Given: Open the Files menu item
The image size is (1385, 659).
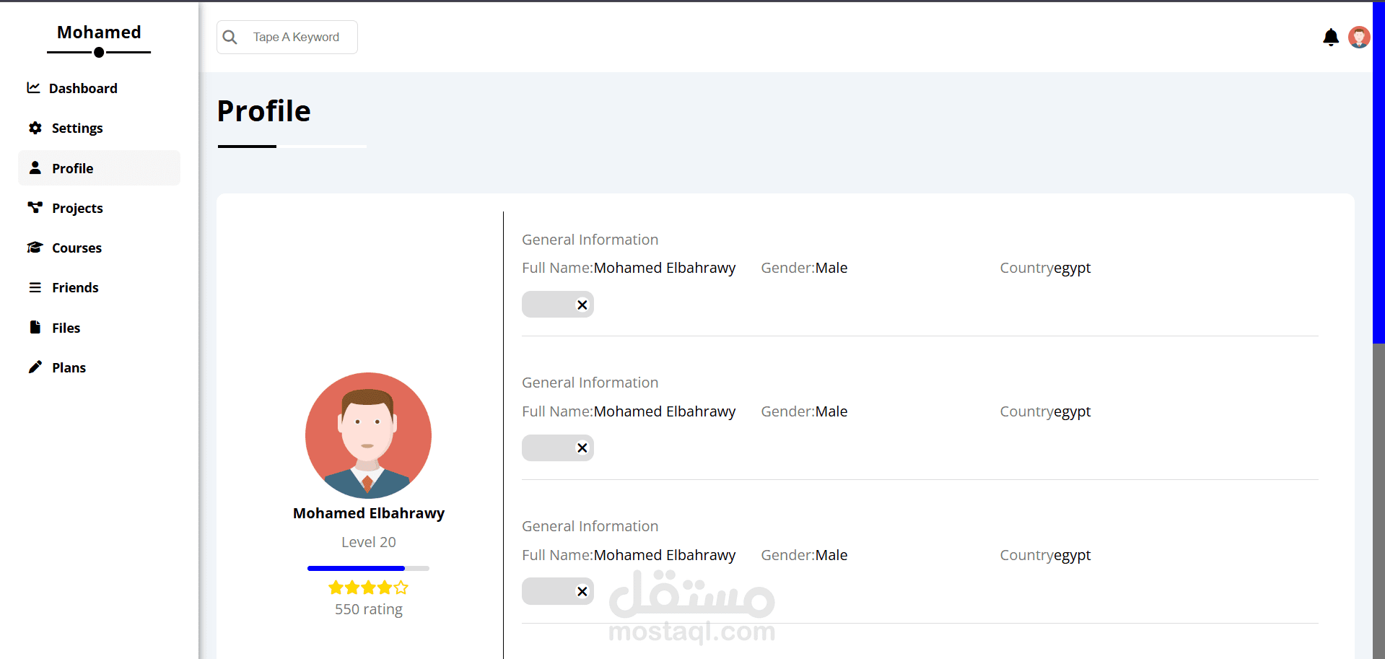Looking at the screenshot, I should [99, 328].
